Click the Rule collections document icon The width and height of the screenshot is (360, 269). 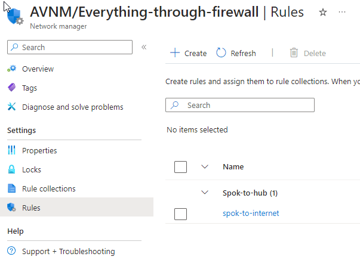pos(12,188)
